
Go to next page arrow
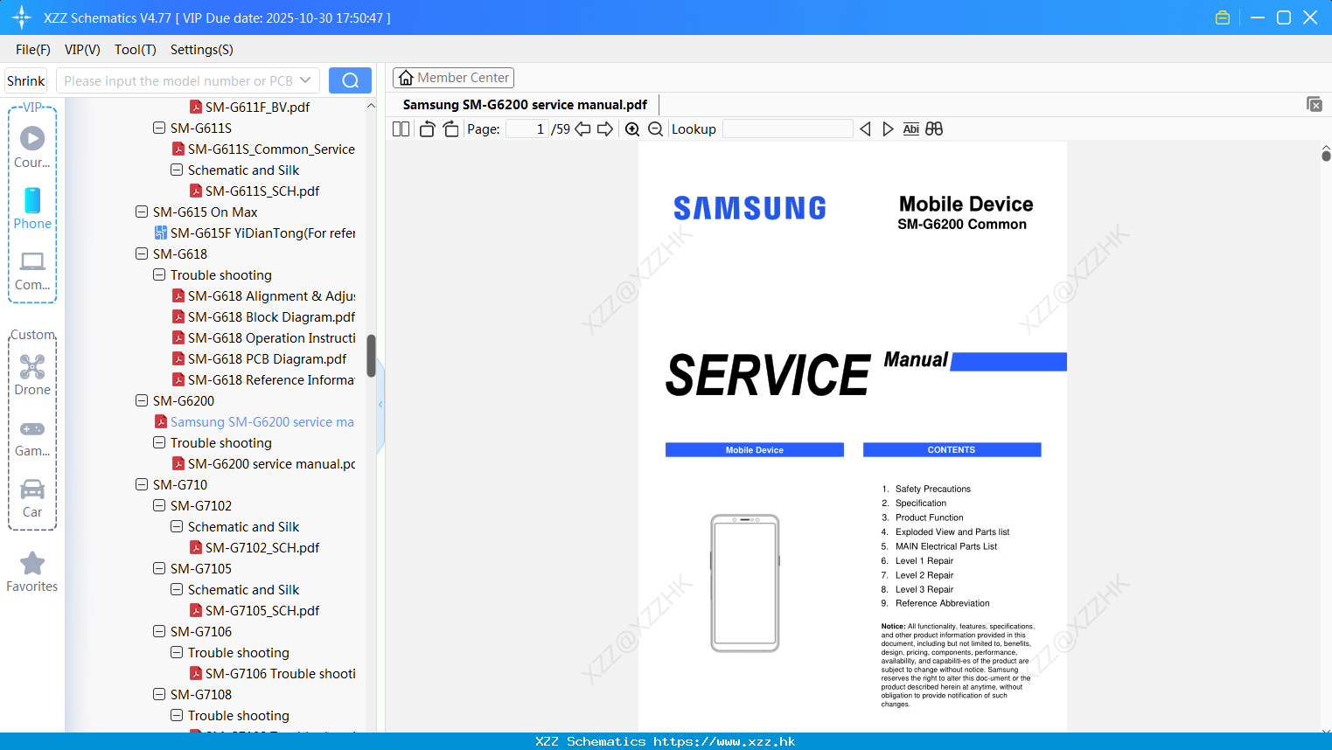click(605, 129)
